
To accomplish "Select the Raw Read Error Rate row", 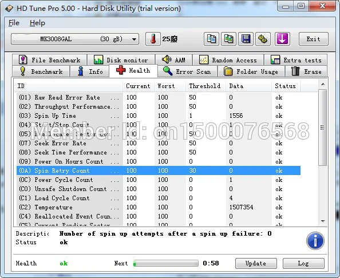I will pyautogui.click(x=159, y=97).
